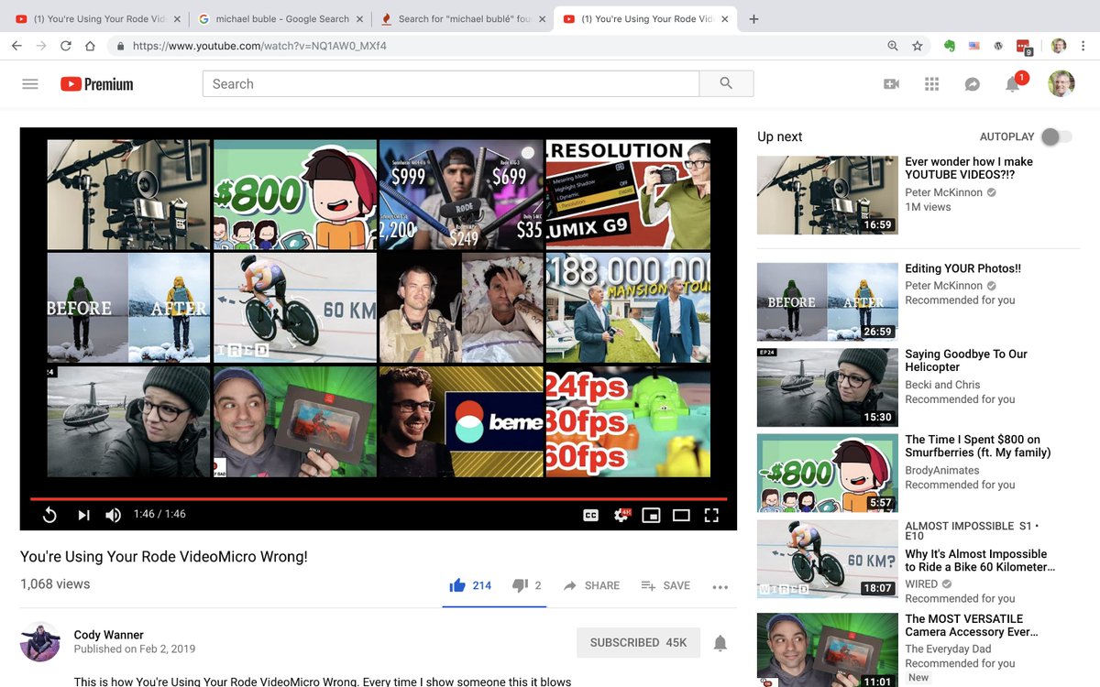Open 'Editing YOUR Photos!!' sidebar thumbnail

(828, 302)
